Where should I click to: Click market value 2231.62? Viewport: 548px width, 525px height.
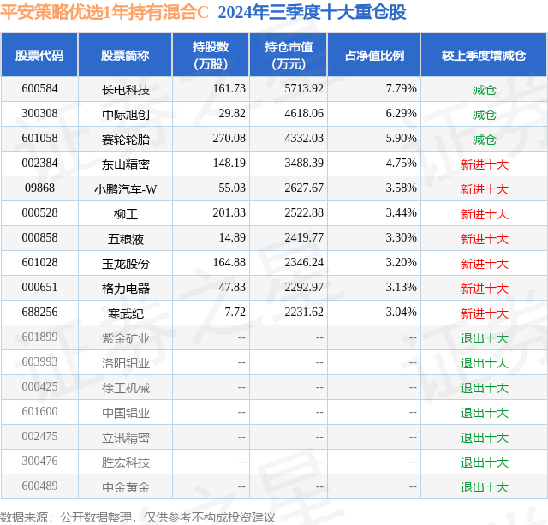pos(304,312)
